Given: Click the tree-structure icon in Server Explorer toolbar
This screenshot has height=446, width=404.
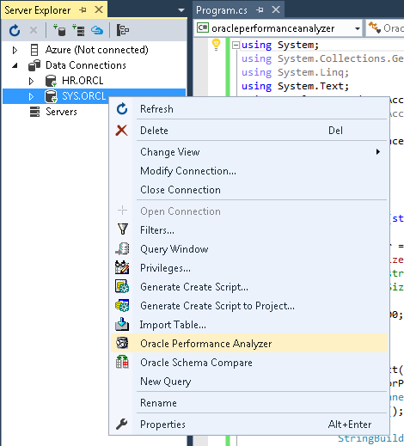Looking at the screenshot, I should (123, 30).
